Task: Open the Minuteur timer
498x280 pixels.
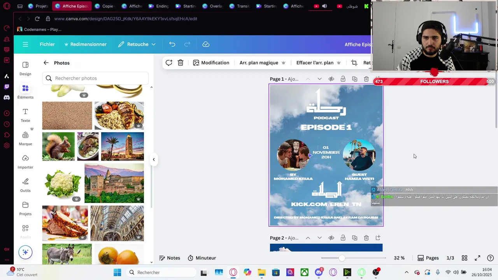Action: click(202, 258)
